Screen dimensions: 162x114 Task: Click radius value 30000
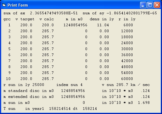tap(127, 49)
